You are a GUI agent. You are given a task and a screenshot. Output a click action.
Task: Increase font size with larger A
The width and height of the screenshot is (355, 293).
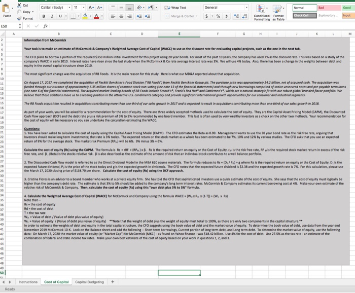(x=91, y=8)
